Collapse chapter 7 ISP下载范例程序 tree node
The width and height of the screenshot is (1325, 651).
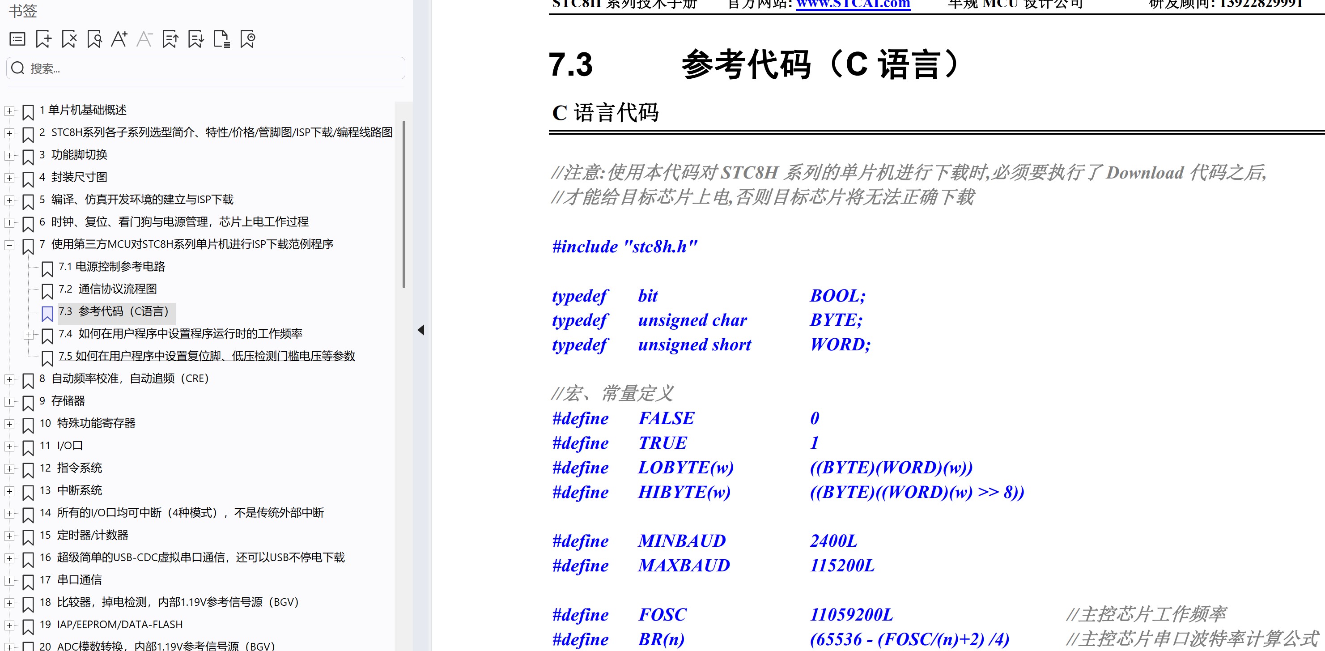9,246
